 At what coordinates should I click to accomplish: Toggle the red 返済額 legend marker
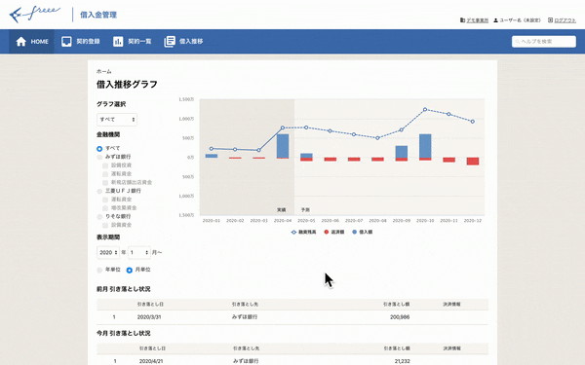tap(326, 232)
